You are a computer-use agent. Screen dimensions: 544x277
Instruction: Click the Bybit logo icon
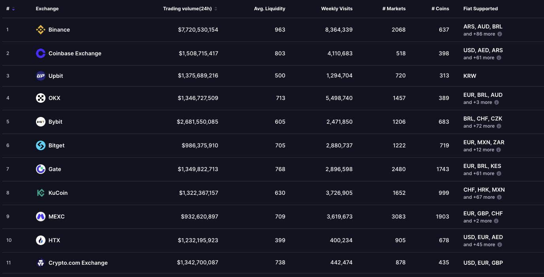pyautogui.click(x=41, y=122)
